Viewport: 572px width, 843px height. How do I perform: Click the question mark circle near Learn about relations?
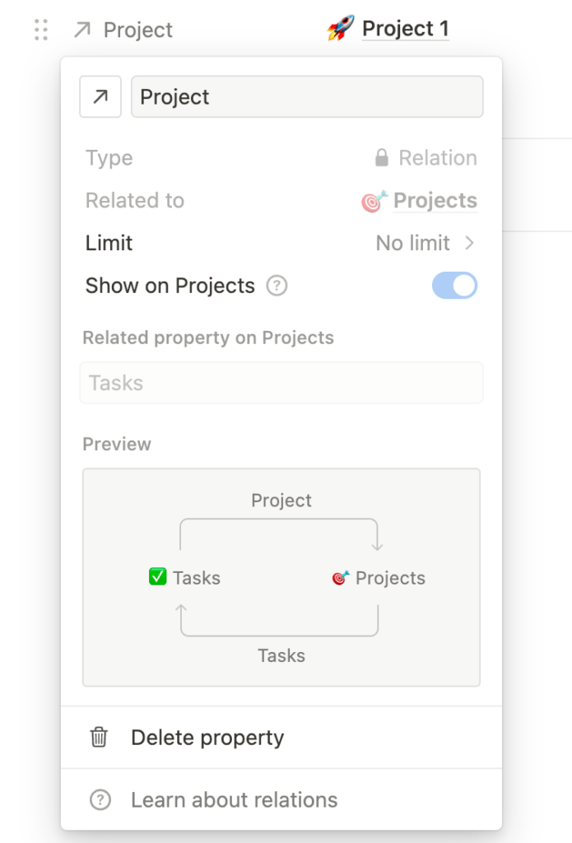click(99, 799)
